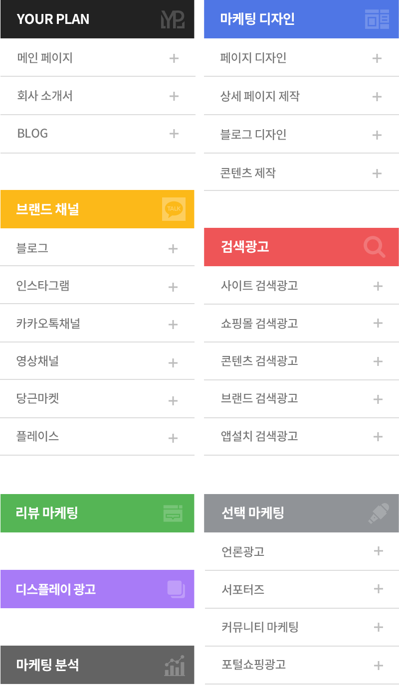Click the YP logo icon in YOUR PLAN header
This screenshot has height=685, width=399.
[173, 19]
